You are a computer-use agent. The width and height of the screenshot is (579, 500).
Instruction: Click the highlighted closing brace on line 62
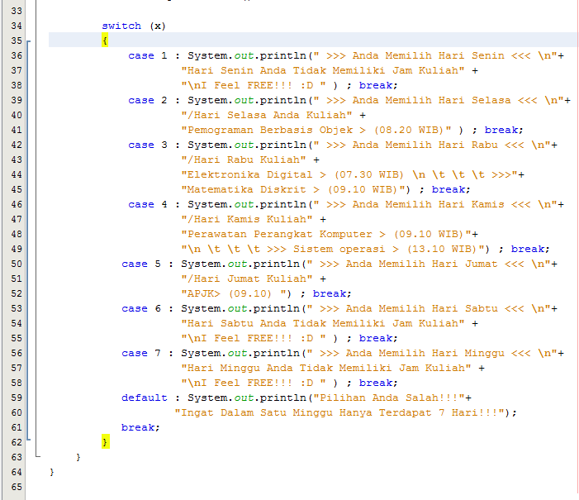pyautogui.click(x=105, y=442)
